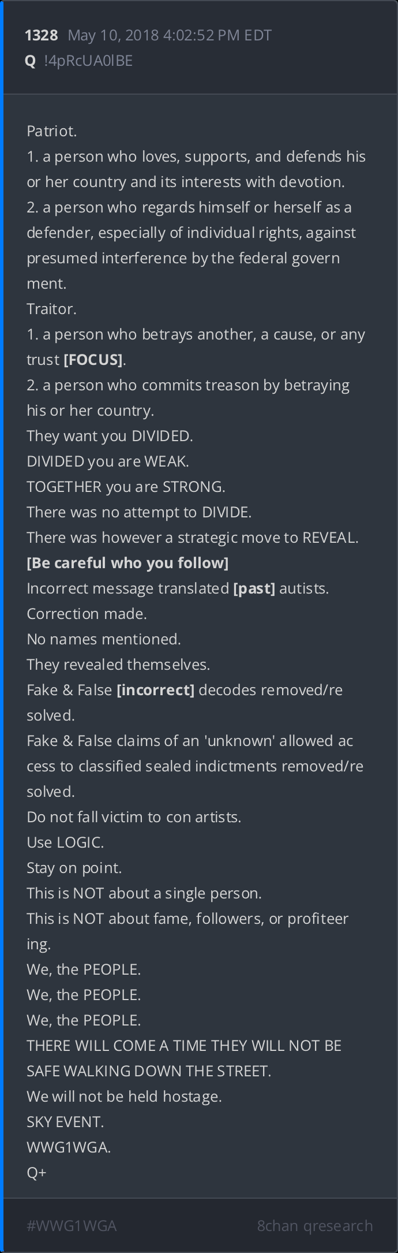
Task: Click the author name Q in header
Action: click(x=31, y=61)
